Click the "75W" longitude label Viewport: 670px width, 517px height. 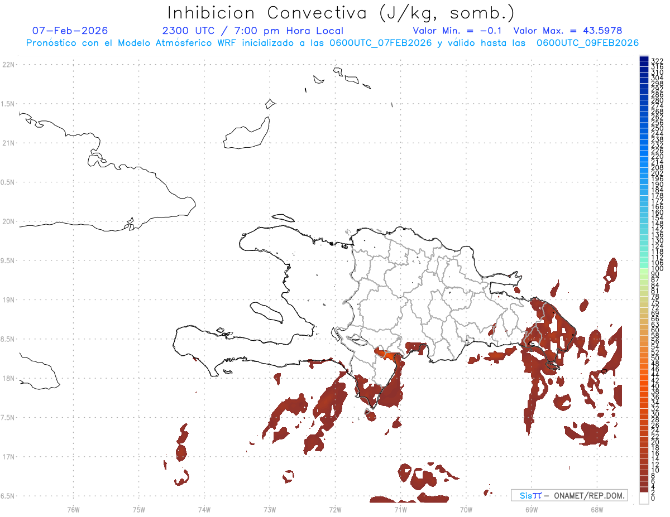(139, 509)
